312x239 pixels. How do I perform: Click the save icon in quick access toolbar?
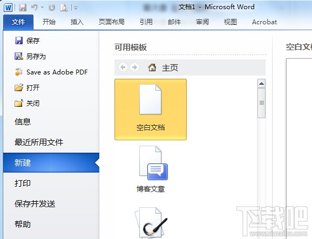click(x=23, y=8)
